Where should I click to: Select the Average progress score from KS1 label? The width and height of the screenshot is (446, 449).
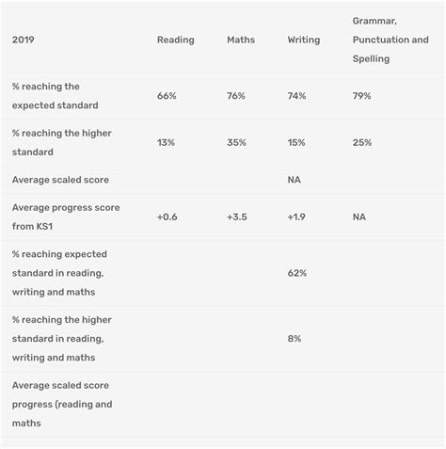[x=66, y=216]
